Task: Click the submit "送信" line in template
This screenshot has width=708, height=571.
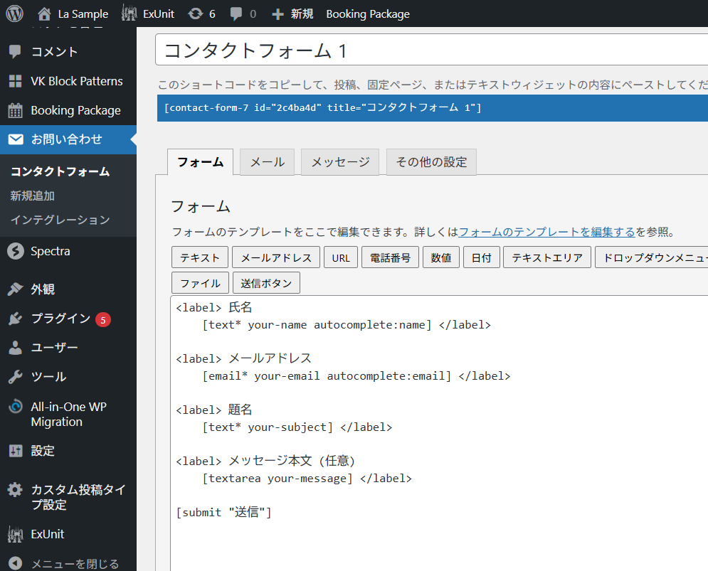Action: click(x=223, y=512)
